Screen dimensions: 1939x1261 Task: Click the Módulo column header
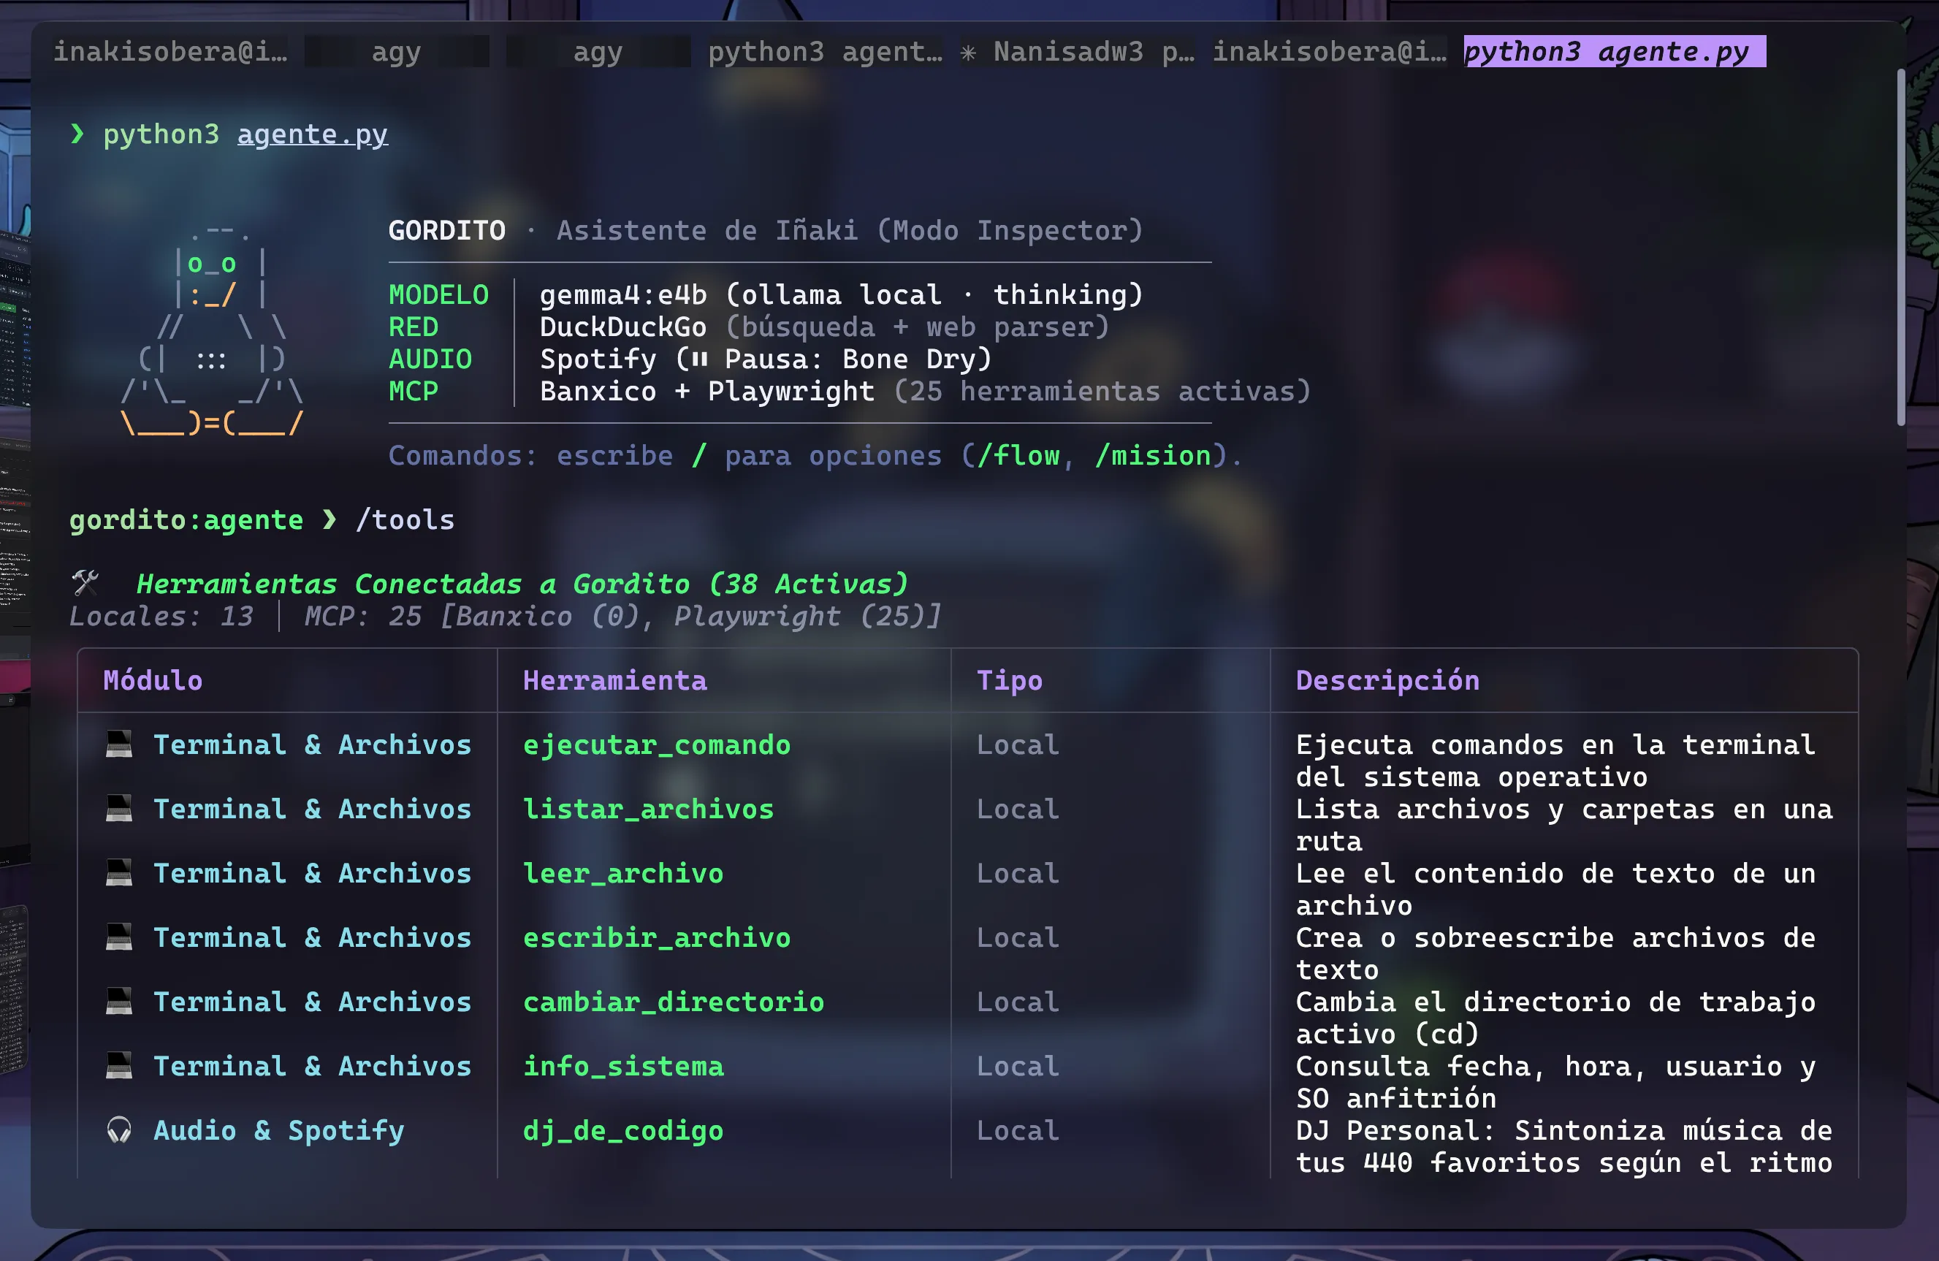pyautogui.click(x=153, y=680)
